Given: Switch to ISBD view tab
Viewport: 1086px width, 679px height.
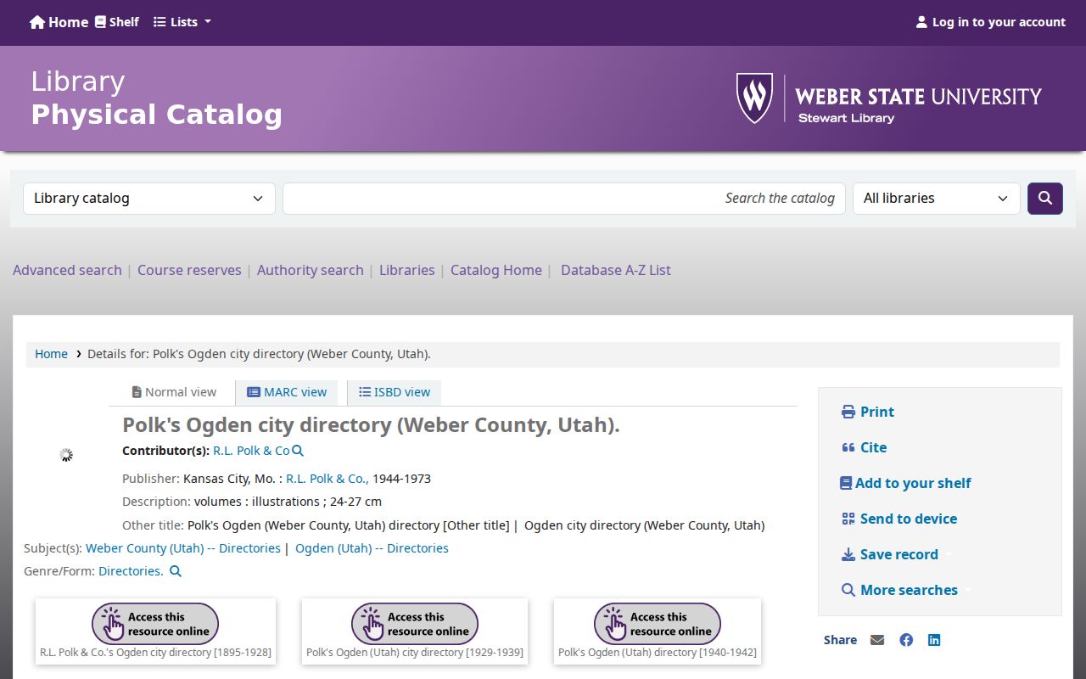Looking at the screenshot, I should (x=395, y=392).
